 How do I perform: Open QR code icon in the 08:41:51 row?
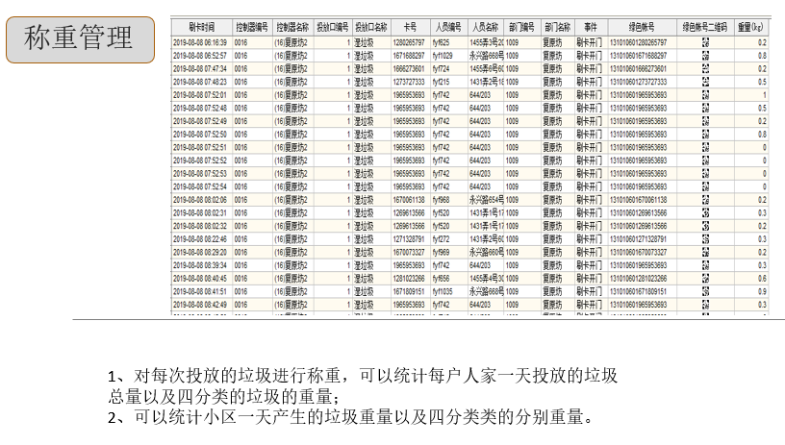[x=705, y=291]
